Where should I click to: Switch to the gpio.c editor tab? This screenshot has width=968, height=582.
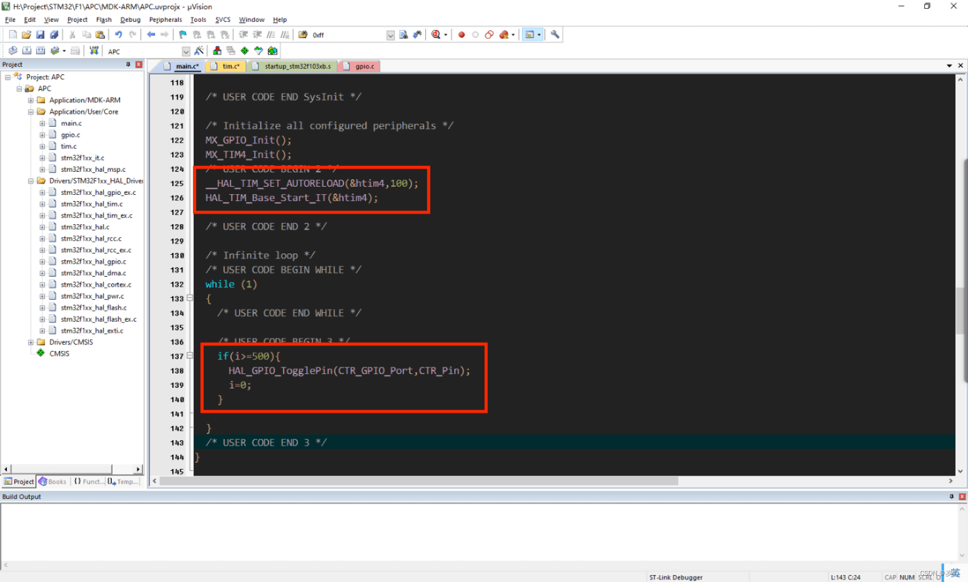pyautogui.click(x=360, y=66)
